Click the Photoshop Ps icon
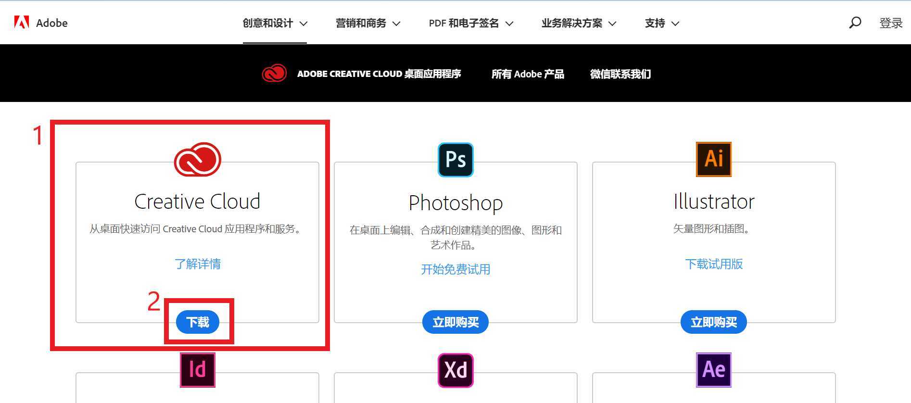The image size is (911, 403). (x=455, y=160)
